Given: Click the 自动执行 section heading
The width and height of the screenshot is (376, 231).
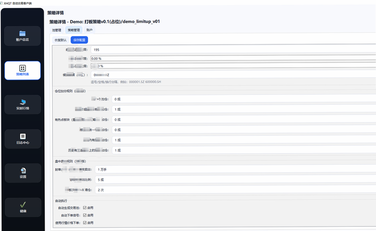Looking at the screenshot, I should (61, 201).
